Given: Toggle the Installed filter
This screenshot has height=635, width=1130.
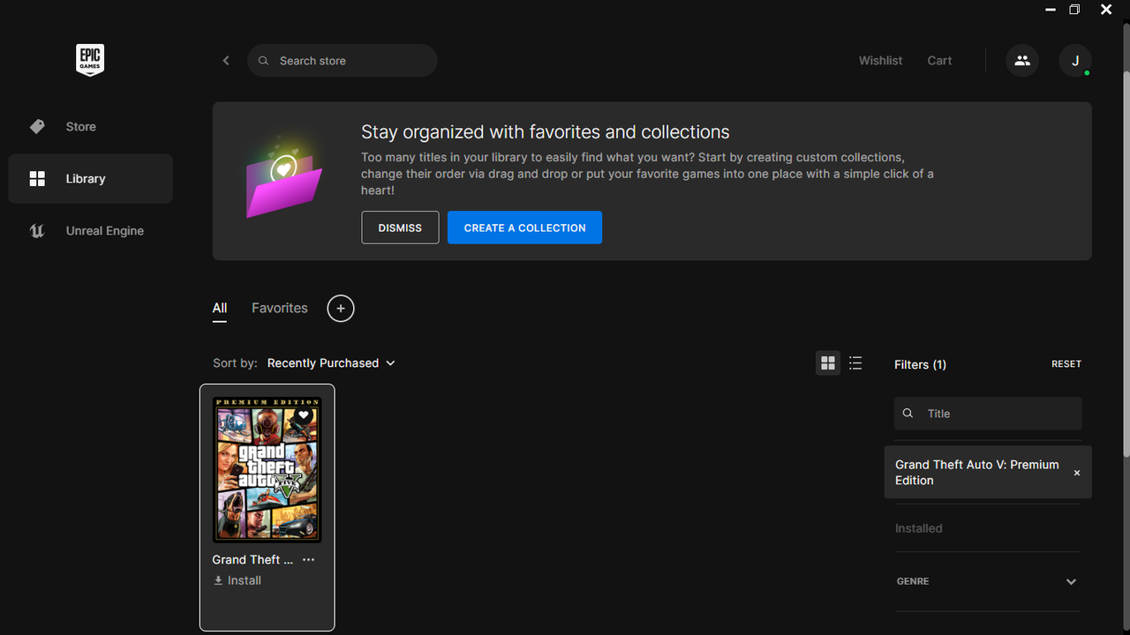Looking at the screenshot, I should (x=919, y=528).
